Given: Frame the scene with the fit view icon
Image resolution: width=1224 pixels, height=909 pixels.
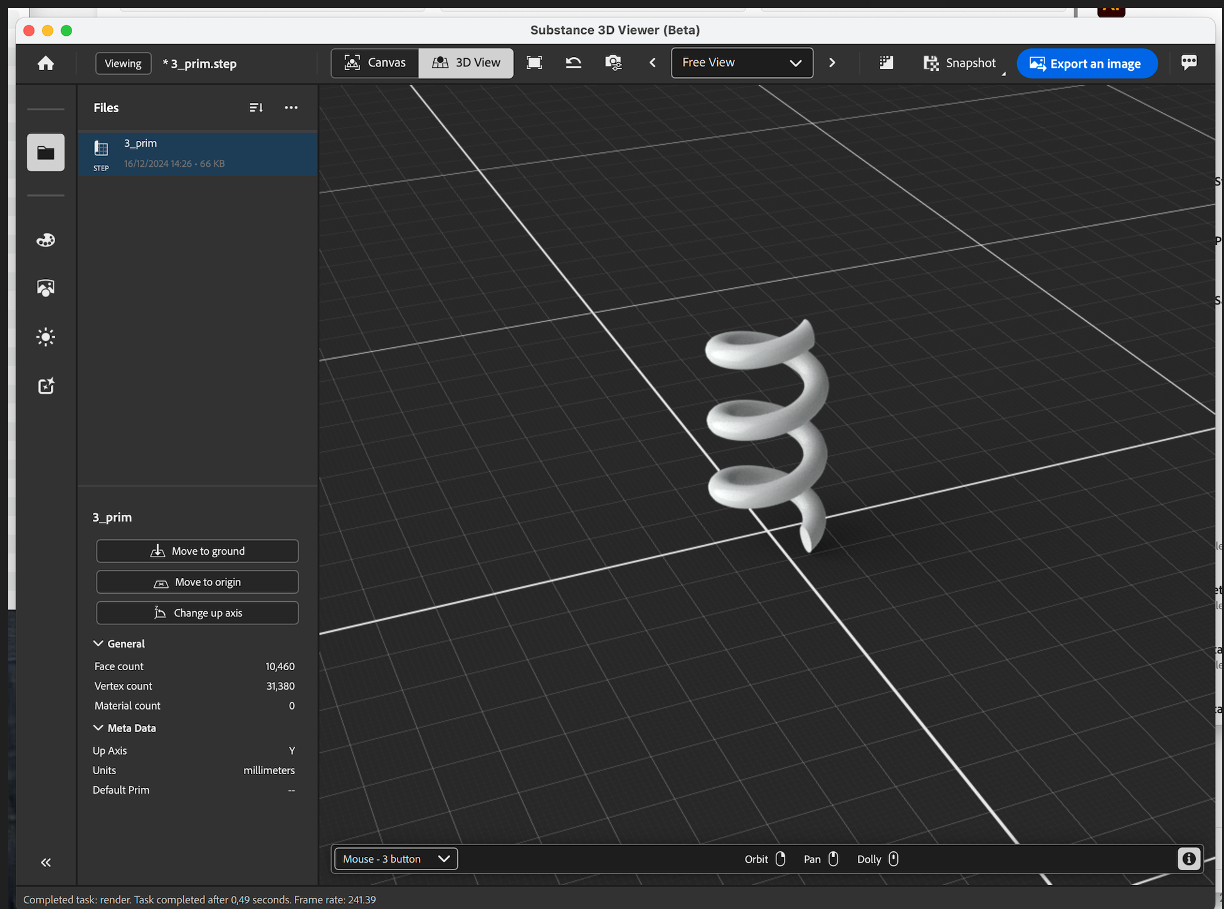Looking at the screenshot, I should (x=534, y=63).
